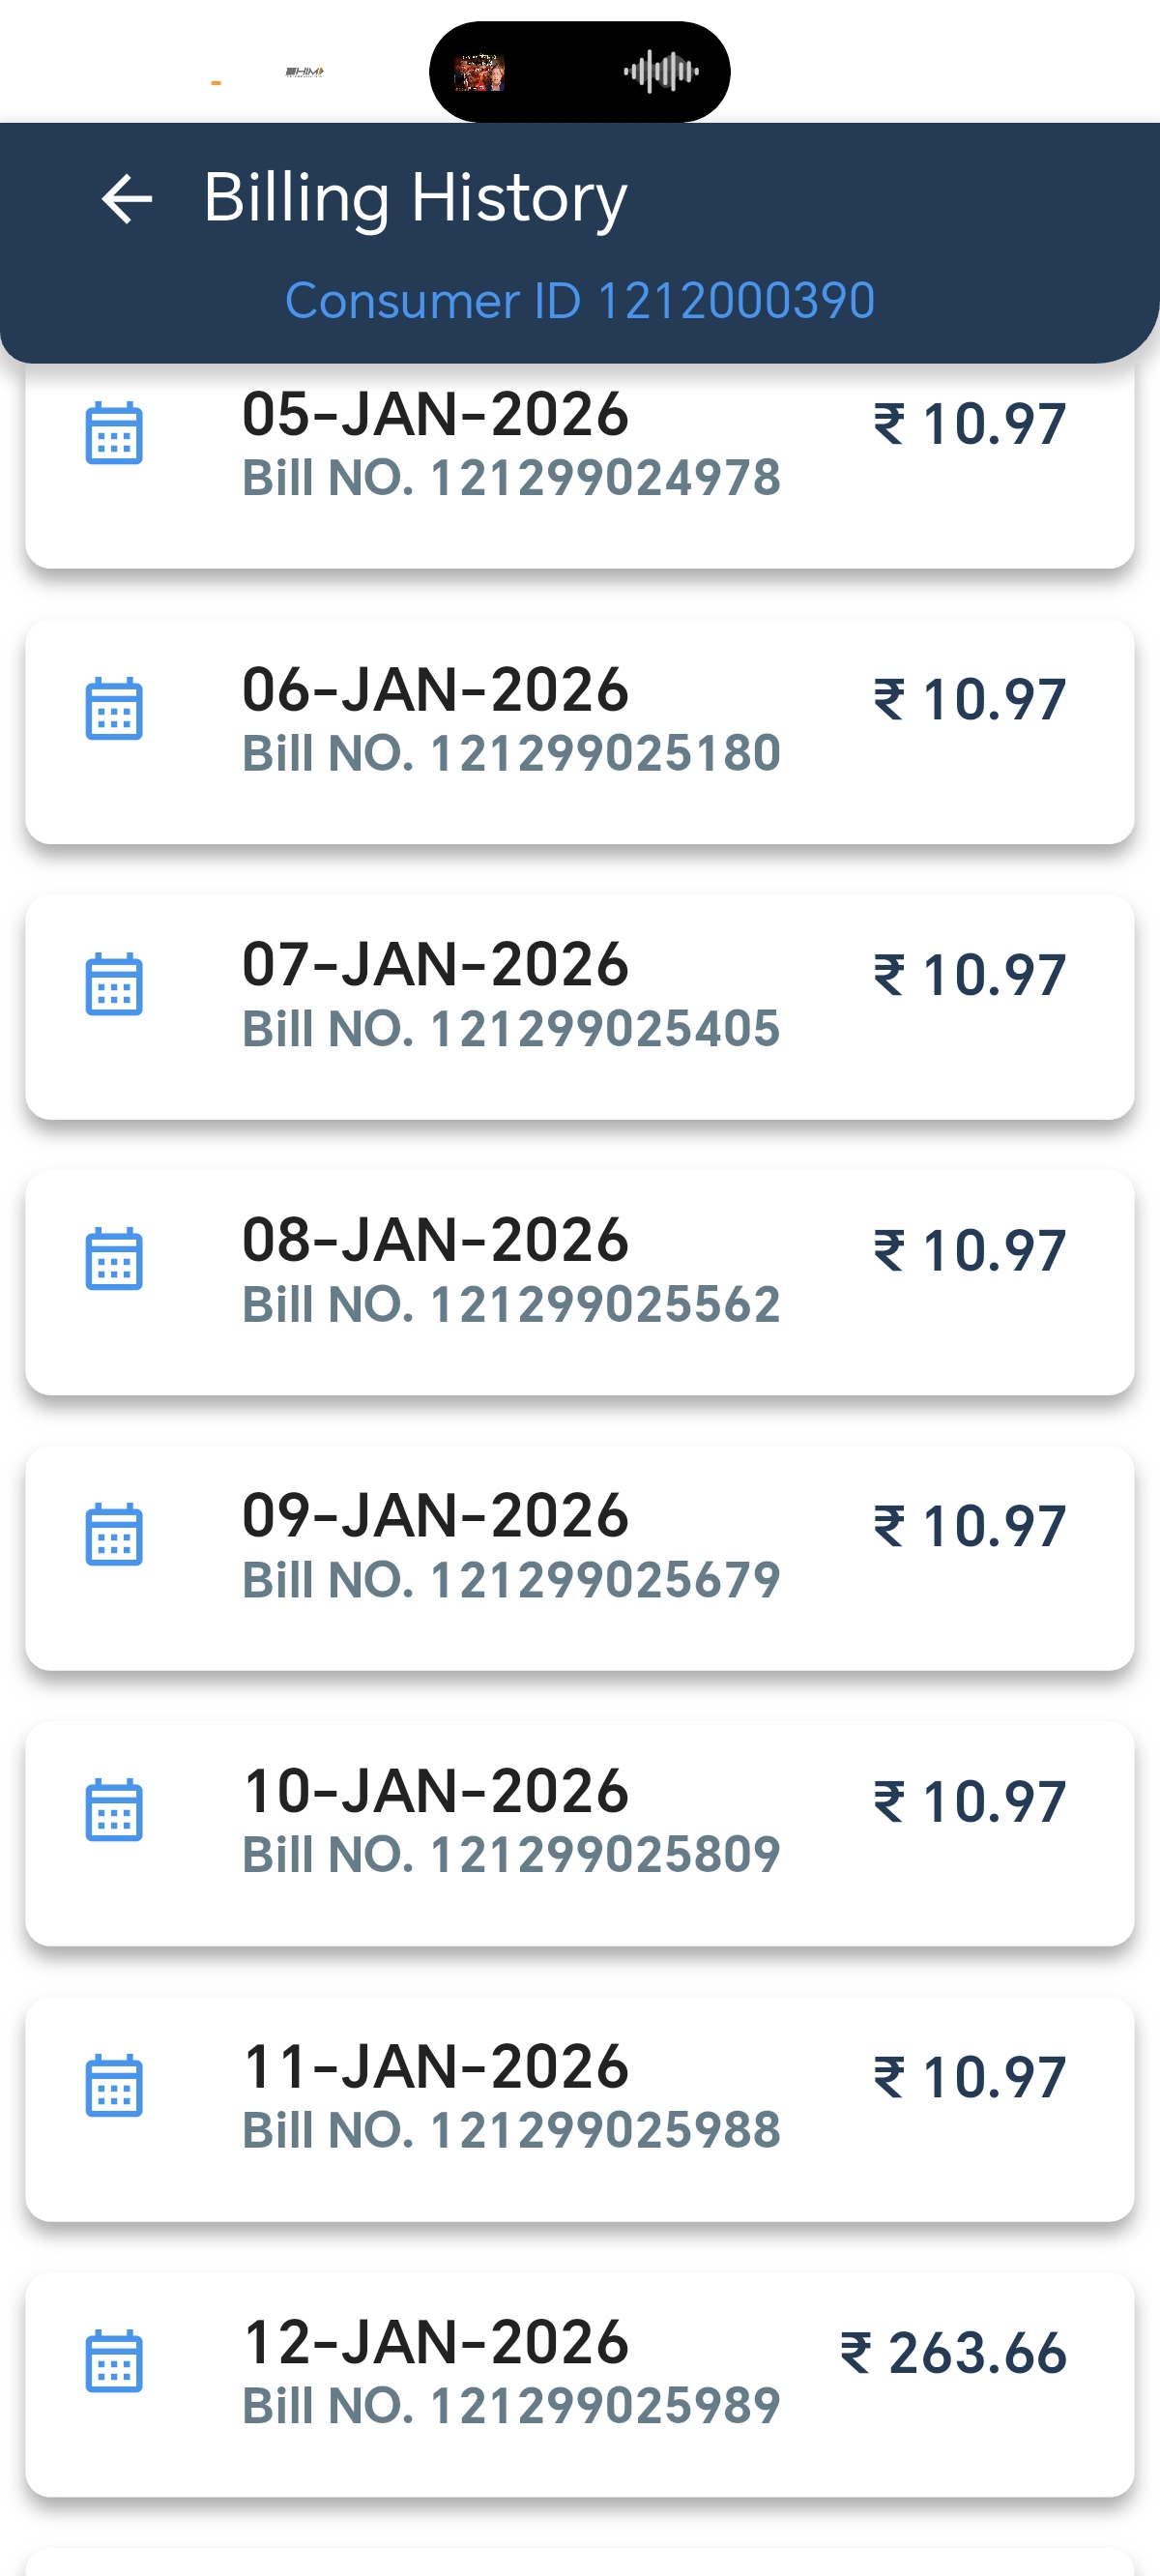Click calendar icon for 09-JAN-2026 bill
Viewport: 1160px width, 2576px height.
tap(114, 1535)
